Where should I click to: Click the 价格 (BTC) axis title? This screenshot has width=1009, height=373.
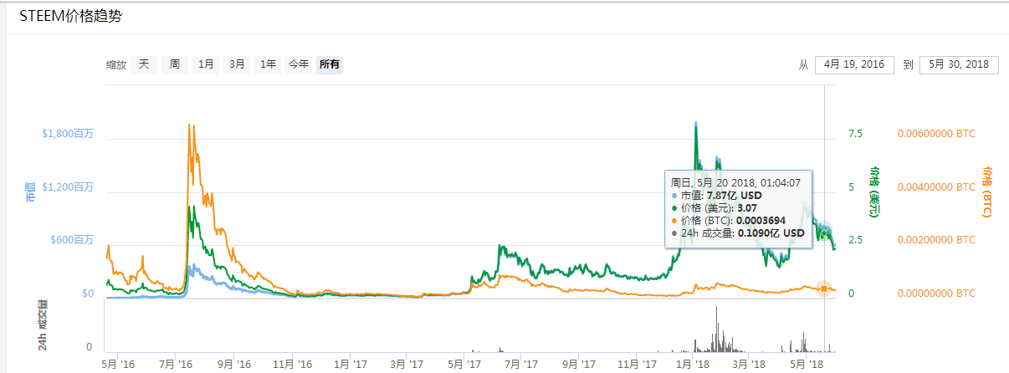[987, 192]
